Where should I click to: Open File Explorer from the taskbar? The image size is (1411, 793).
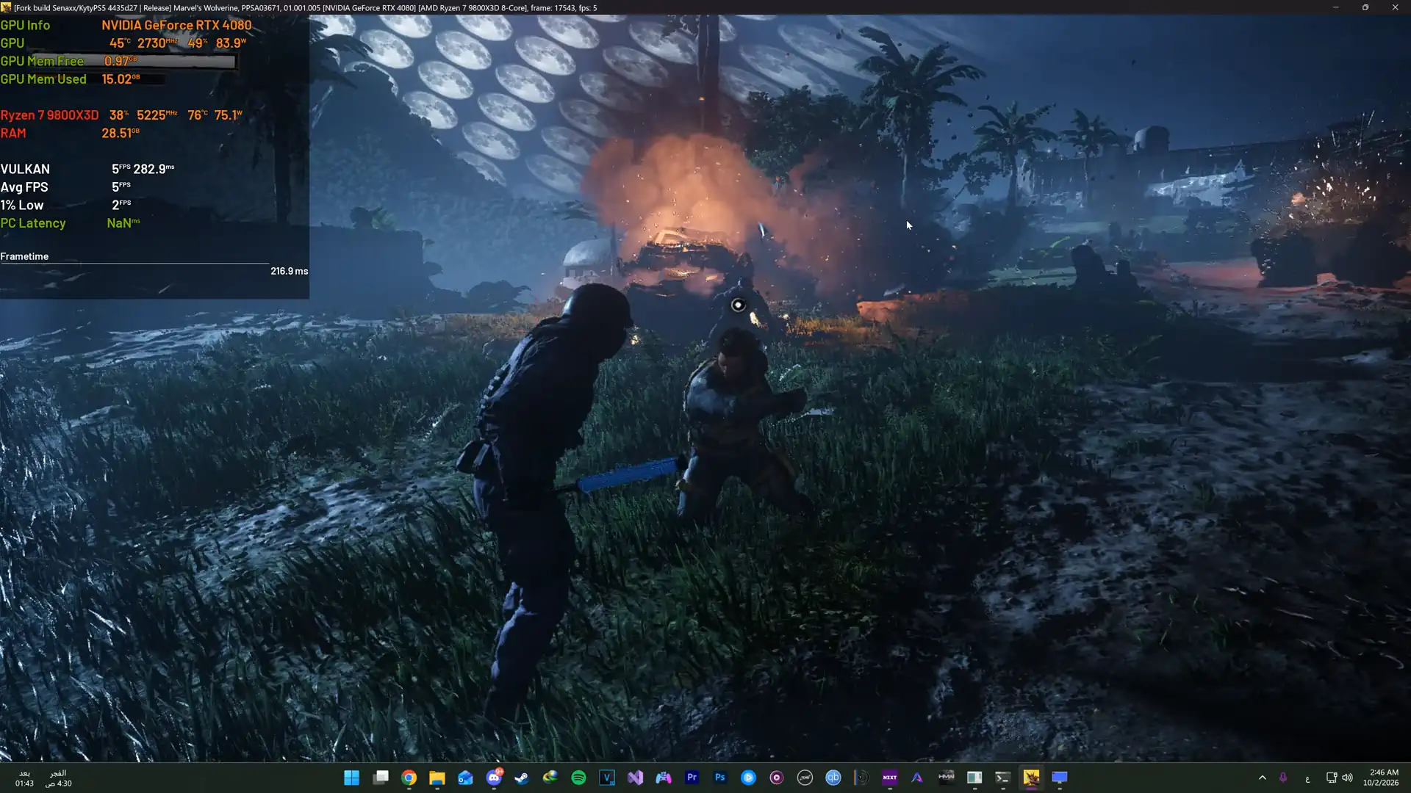(x=437, y=778)
